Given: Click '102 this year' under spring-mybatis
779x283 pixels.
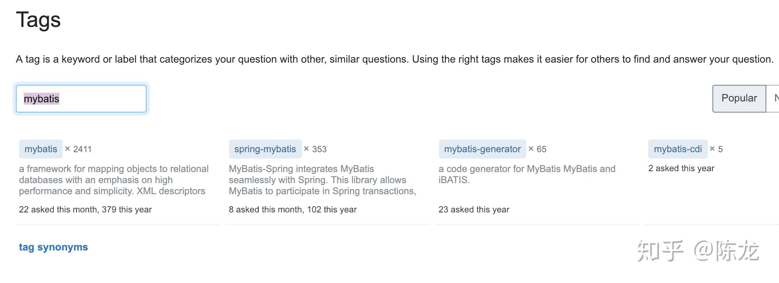Looking at the screenshot, I should 332,209.
